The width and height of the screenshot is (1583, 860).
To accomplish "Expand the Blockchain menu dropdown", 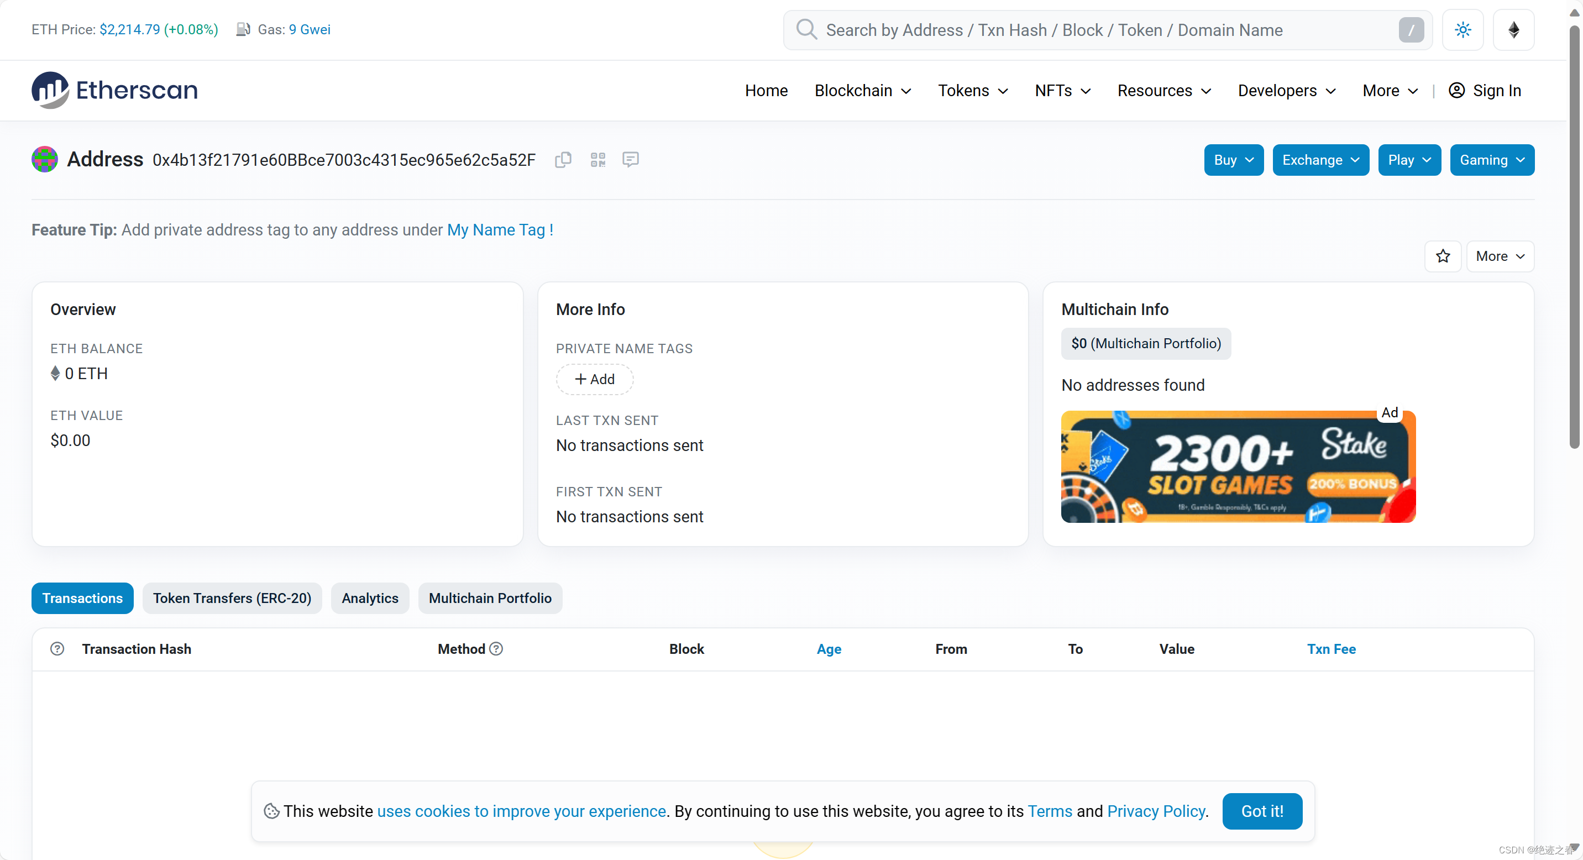I will 862,90.
